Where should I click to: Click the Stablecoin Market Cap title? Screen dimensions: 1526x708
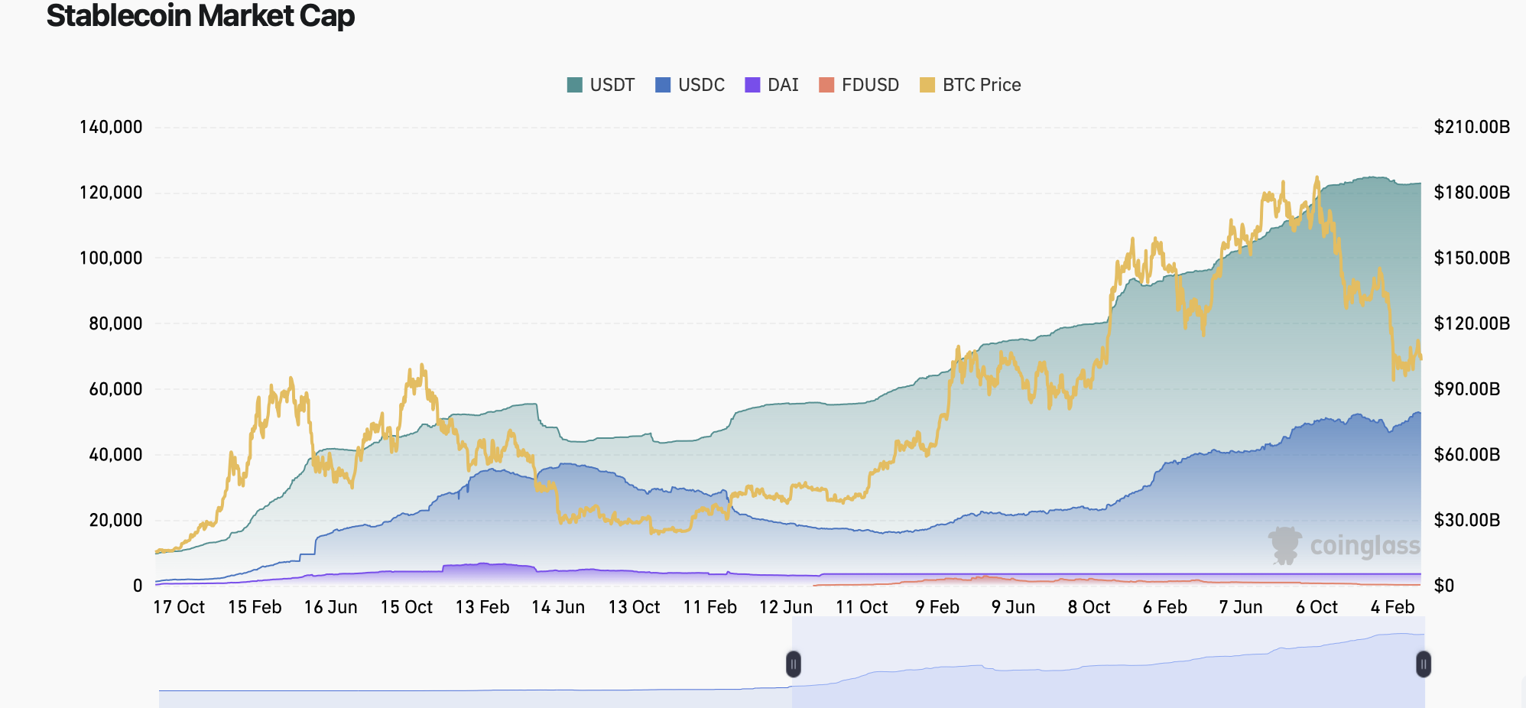[200, 16]
